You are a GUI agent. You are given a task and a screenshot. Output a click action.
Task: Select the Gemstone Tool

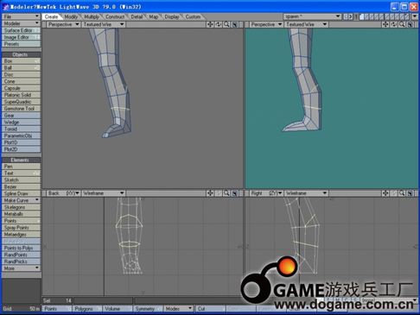coord(21,109)
